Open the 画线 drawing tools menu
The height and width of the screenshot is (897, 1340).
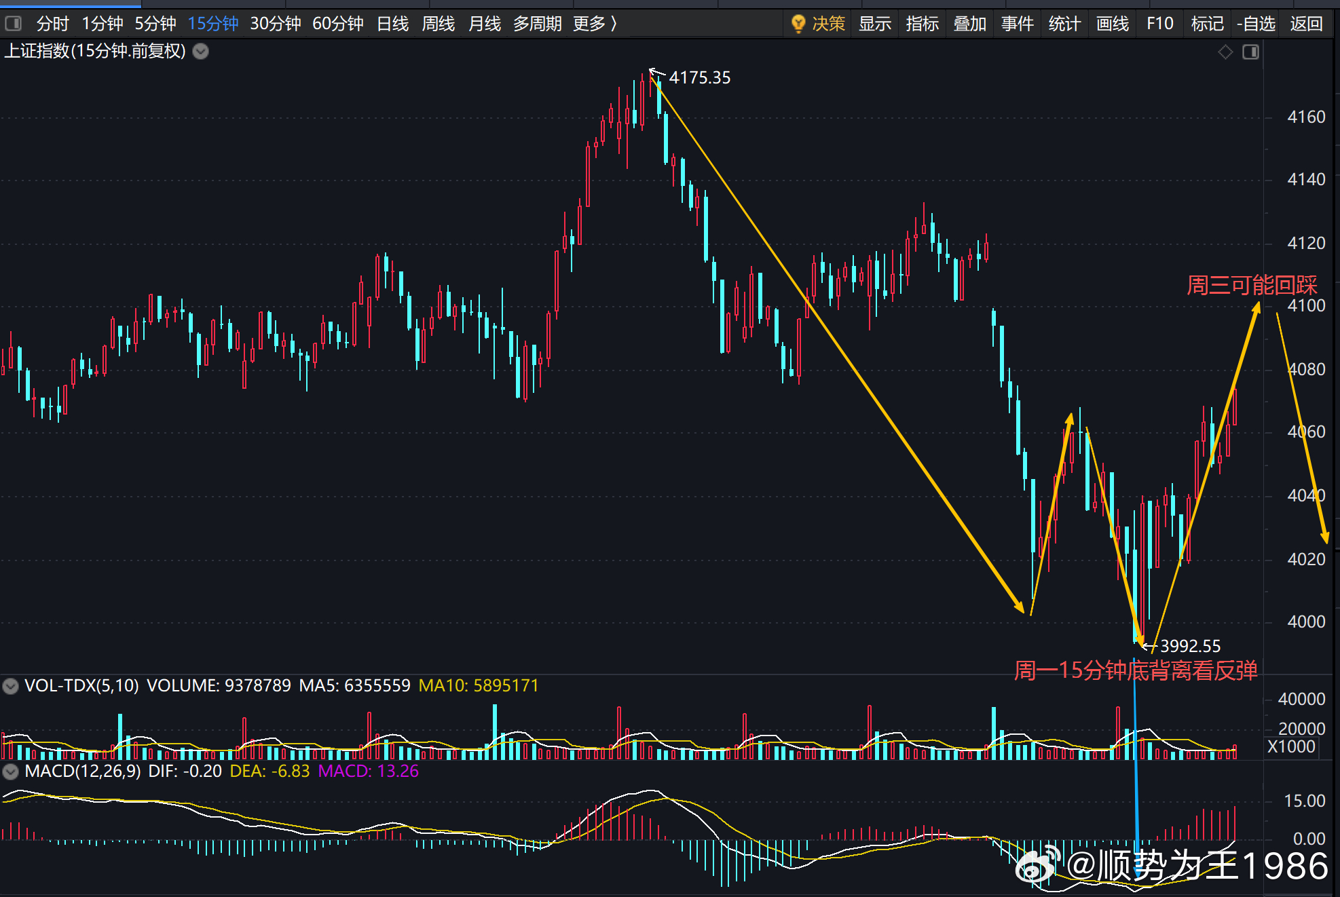1113,24
